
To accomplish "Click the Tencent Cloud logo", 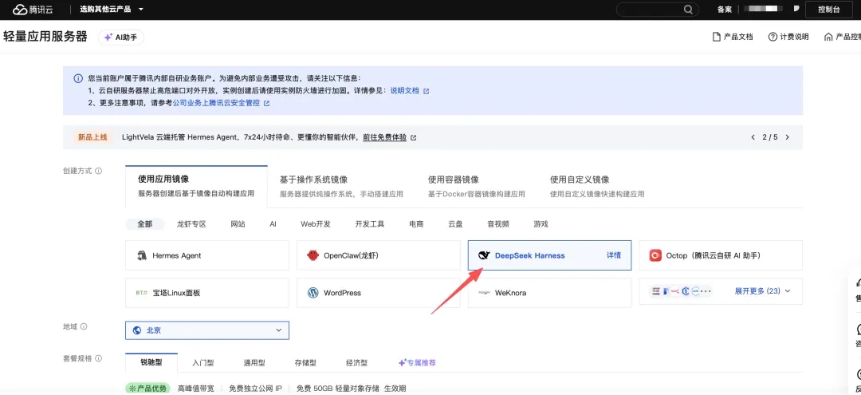I will pos(33,10).
